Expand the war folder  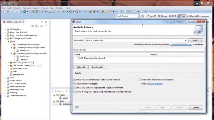[8, 72]
